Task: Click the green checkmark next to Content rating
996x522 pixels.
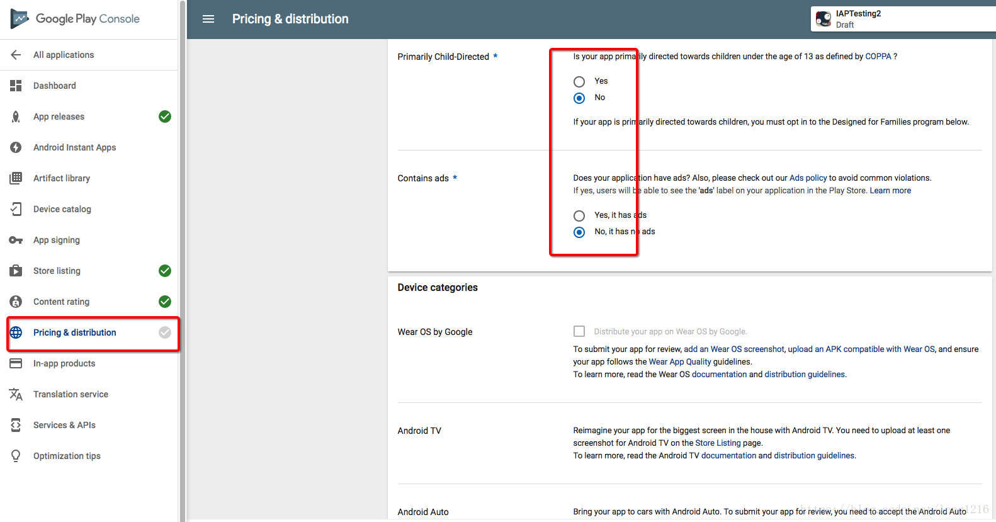Action: tap(165, 302)
